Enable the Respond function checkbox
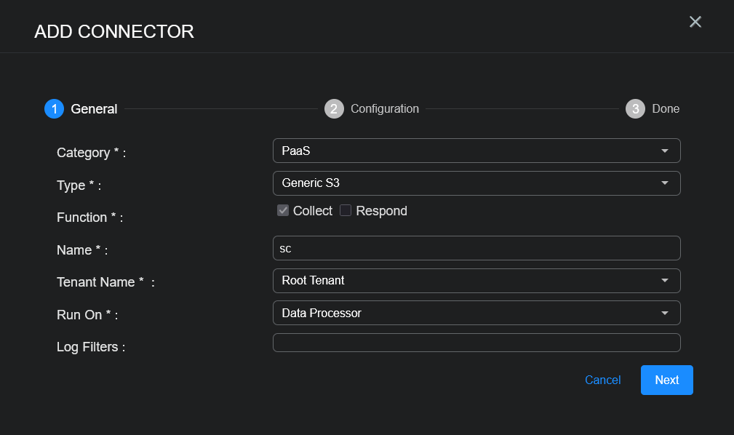Screen dimensions: 734x435 pos(346,211)
